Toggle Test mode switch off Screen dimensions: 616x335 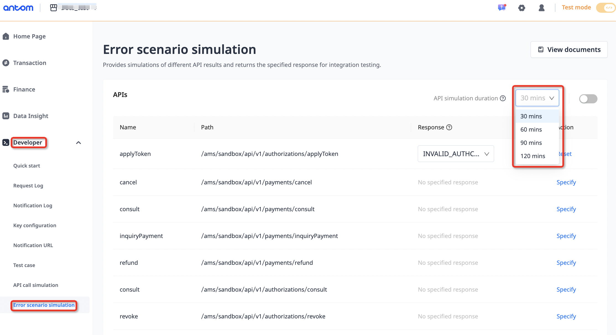[606, 8]
